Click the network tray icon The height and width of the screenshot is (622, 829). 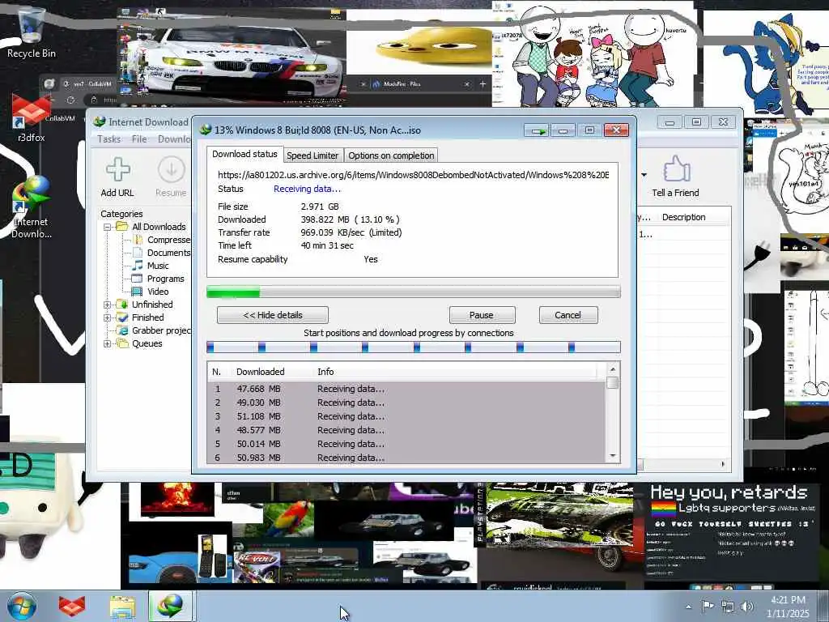click(728, 607)
